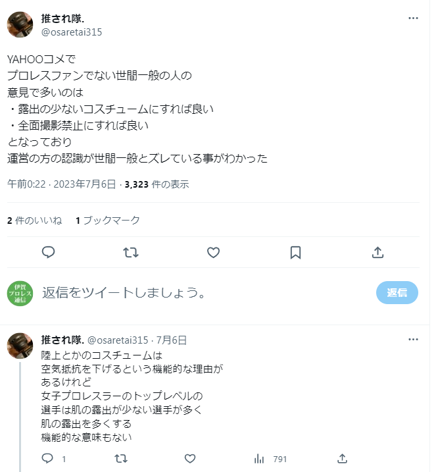The image size is (438, 472).
Task: Open the 1 ブックマーク bookmarks count
Action: (108, 221)
